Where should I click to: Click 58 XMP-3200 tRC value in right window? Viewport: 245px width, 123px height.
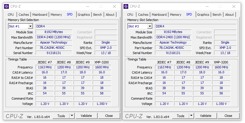(221, 93)
